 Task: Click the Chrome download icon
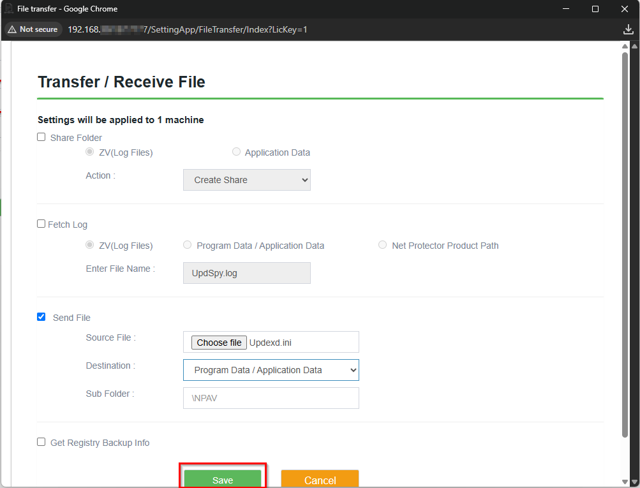pyautogui.click(x=628, y=29)
